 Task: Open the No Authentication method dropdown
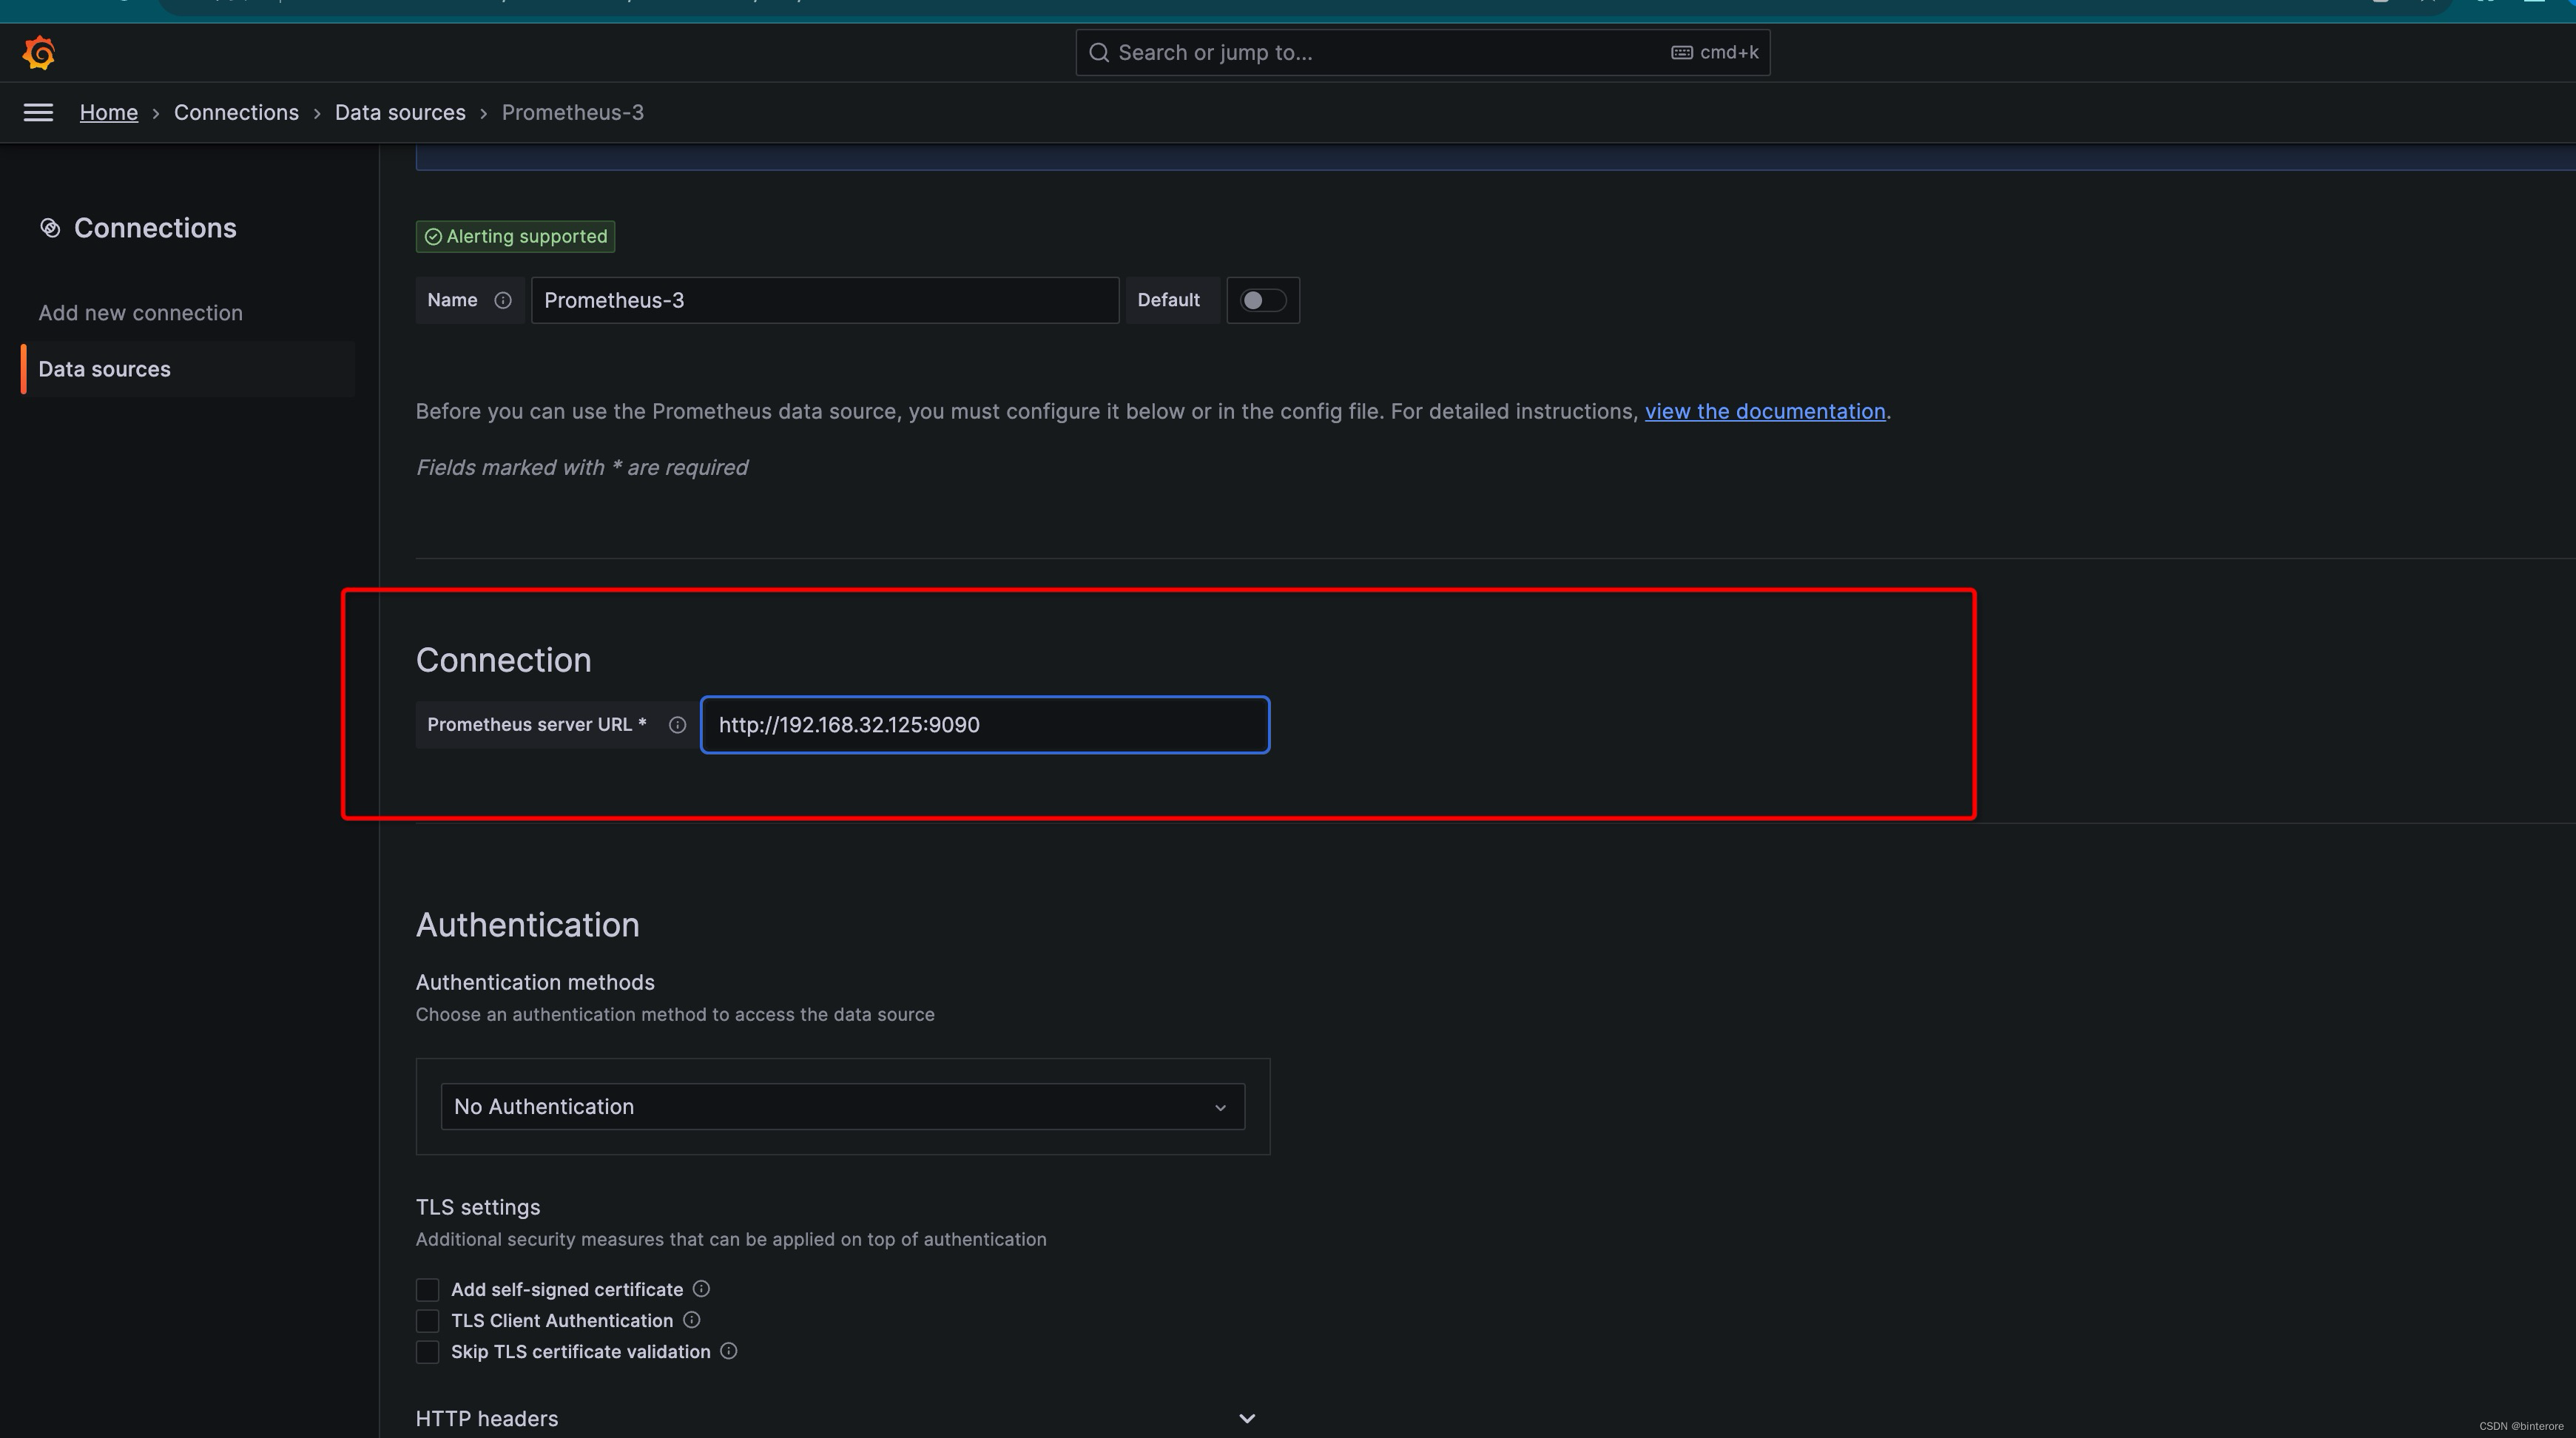click(x=842, y=1106)
